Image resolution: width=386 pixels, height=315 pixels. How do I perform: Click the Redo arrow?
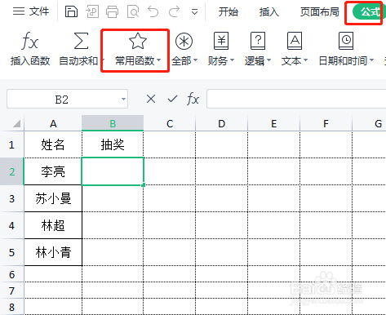point(174,11)
